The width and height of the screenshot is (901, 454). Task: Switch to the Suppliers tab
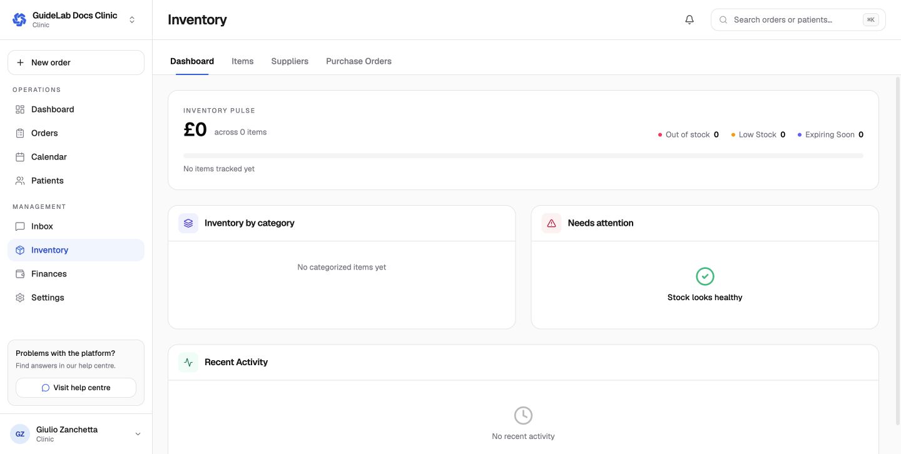290,61
